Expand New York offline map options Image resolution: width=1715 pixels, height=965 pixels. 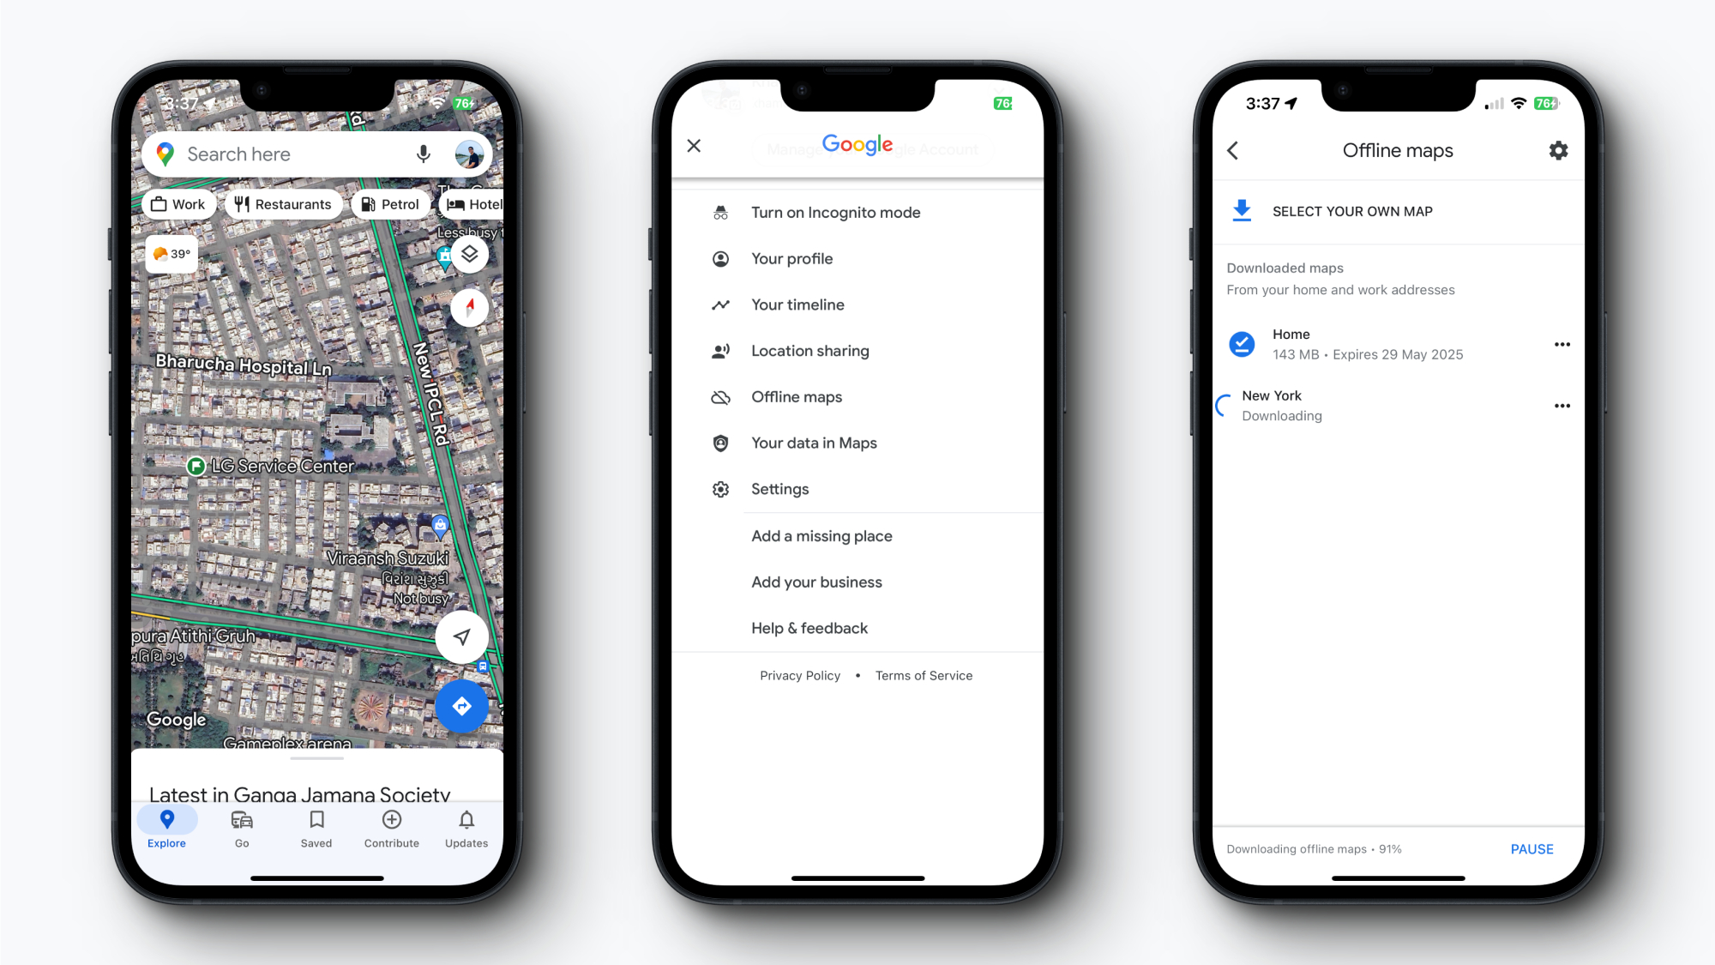click(x=1562, y=406)
